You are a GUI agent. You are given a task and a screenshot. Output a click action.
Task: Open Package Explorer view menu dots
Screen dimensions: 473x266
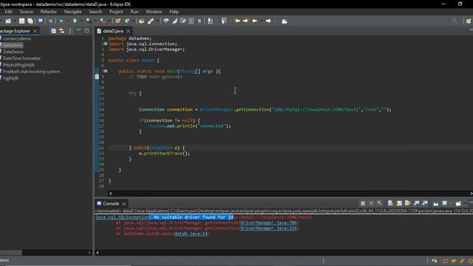point(70,31)
